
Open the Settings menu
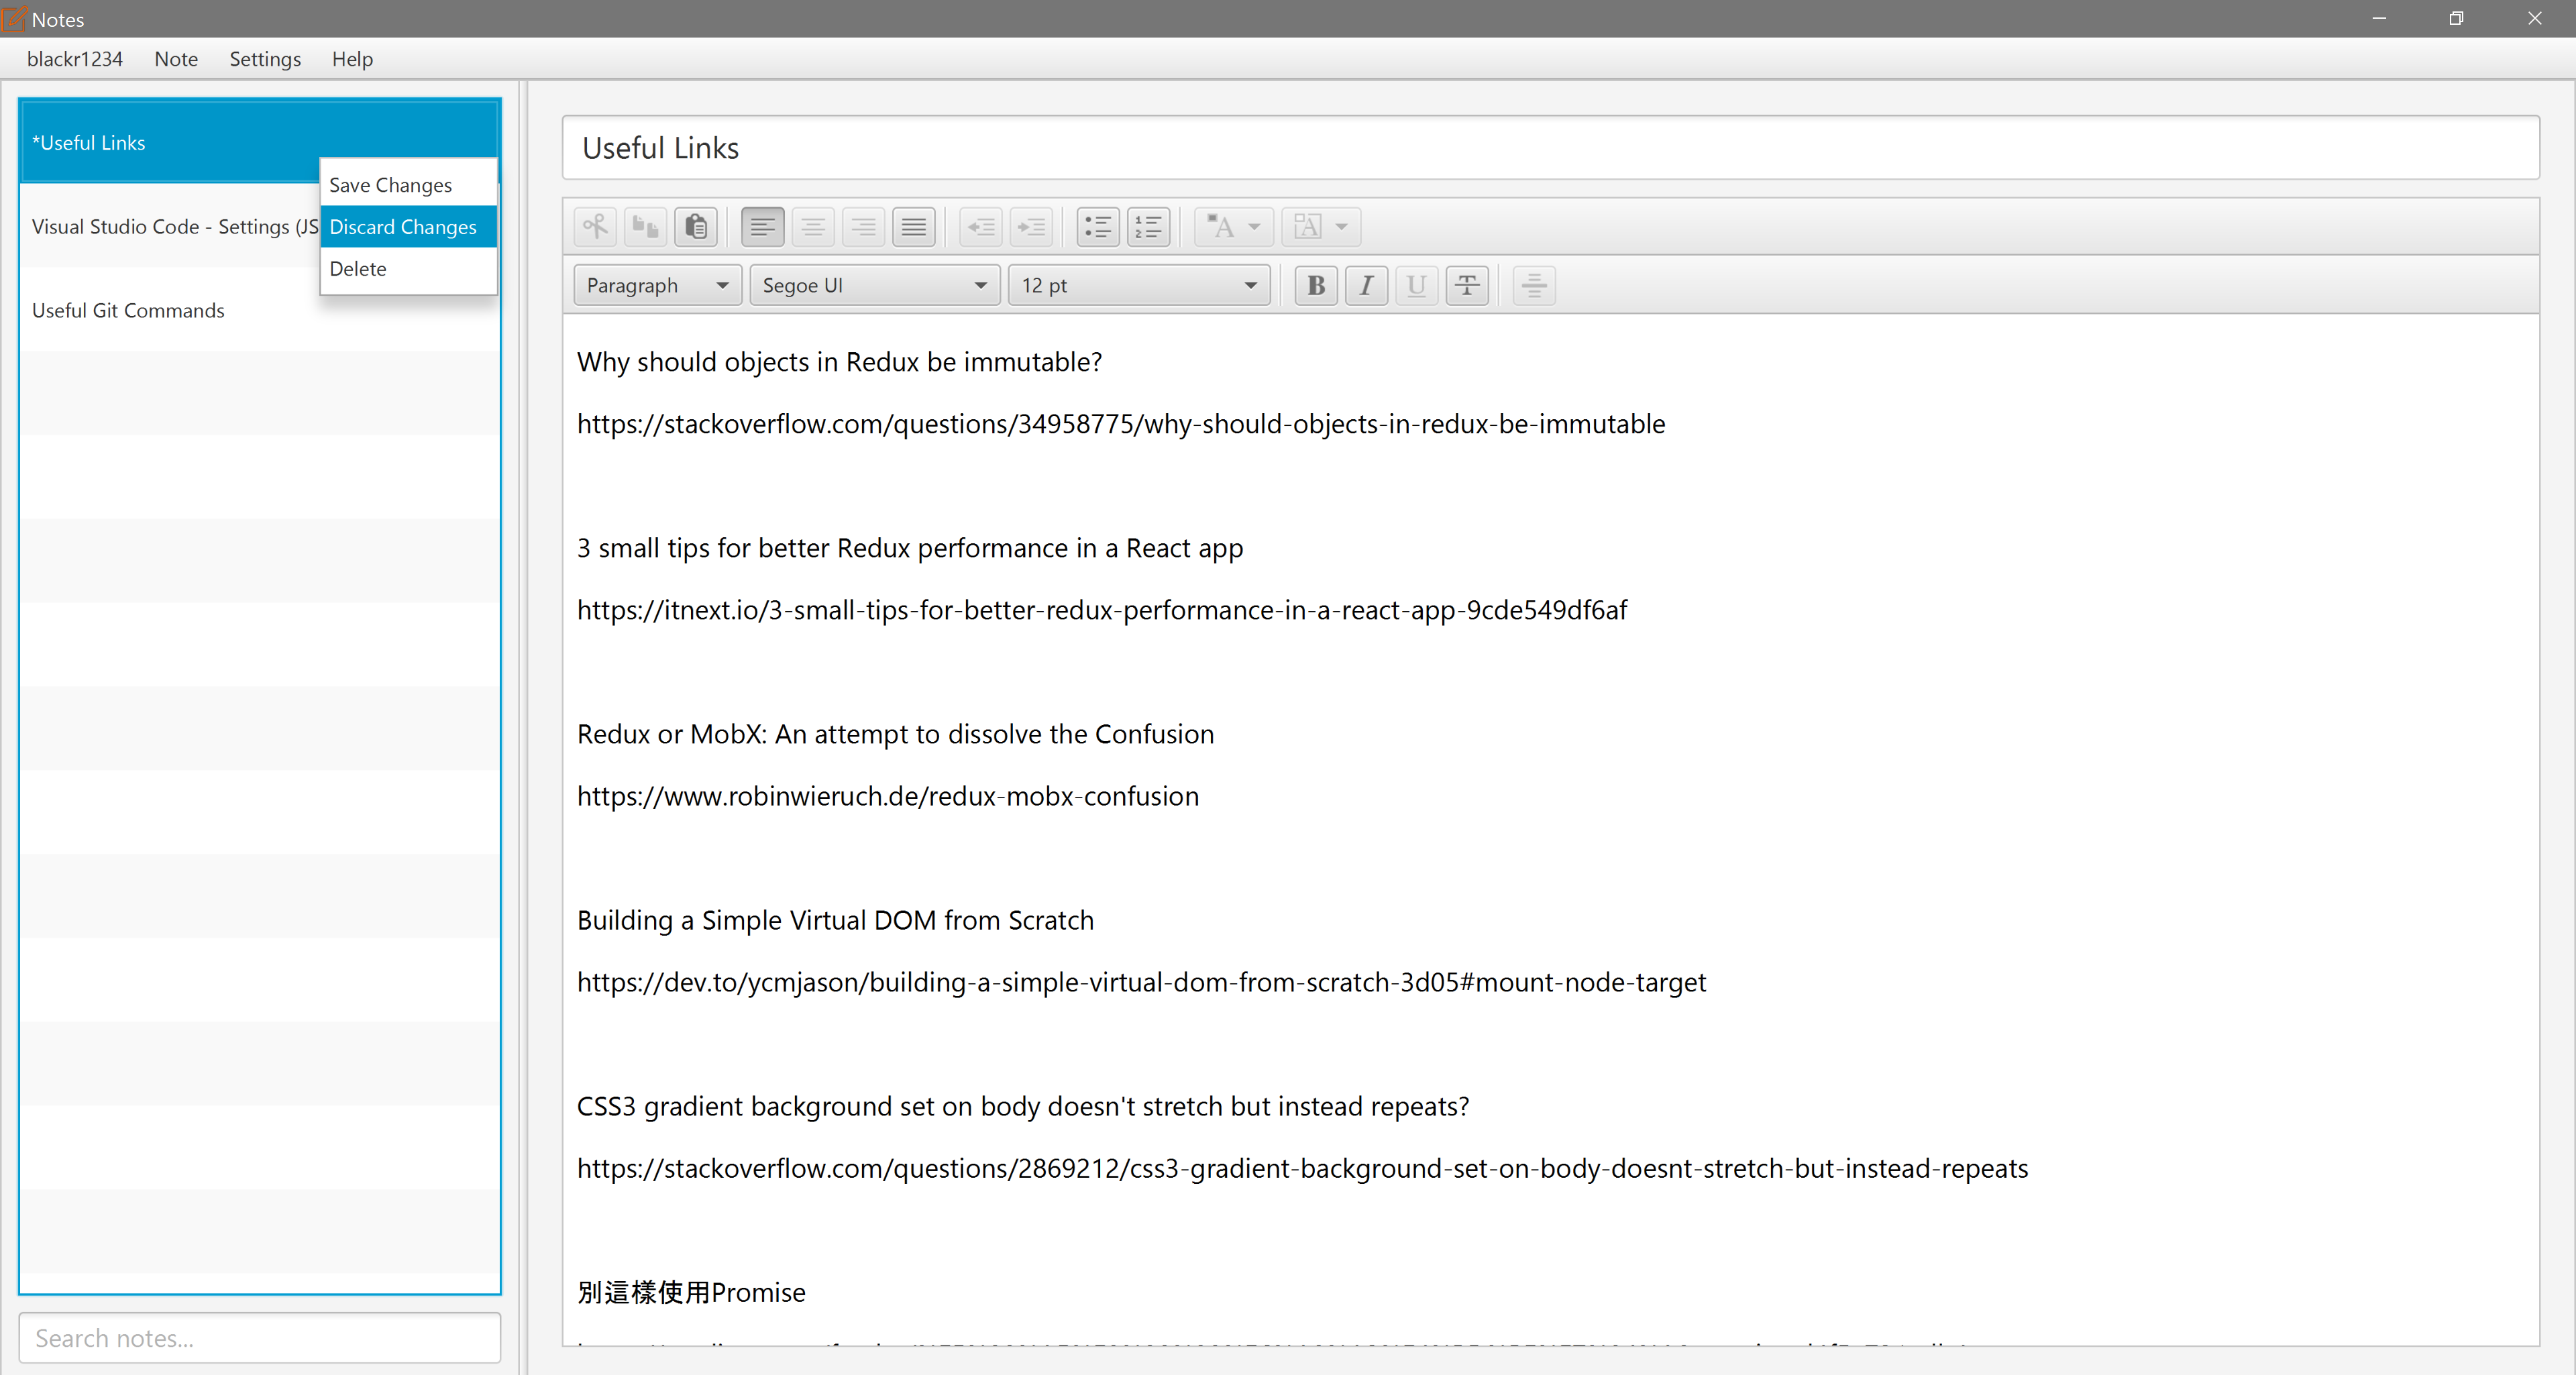265,59
